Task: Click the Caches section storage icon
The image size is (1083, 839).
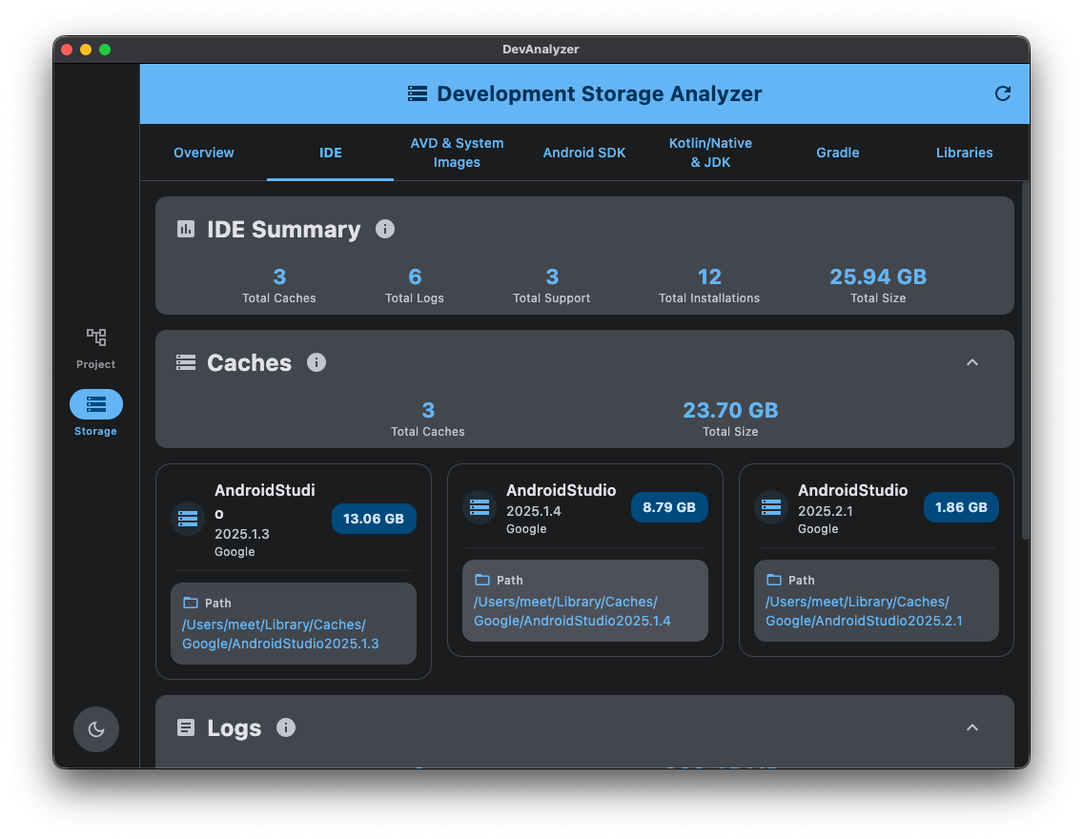Action: [x=186, y=362]
